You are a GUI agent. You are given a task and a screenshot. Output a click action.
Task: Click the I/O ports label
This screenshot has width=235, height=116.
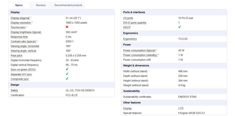point(128,18)
